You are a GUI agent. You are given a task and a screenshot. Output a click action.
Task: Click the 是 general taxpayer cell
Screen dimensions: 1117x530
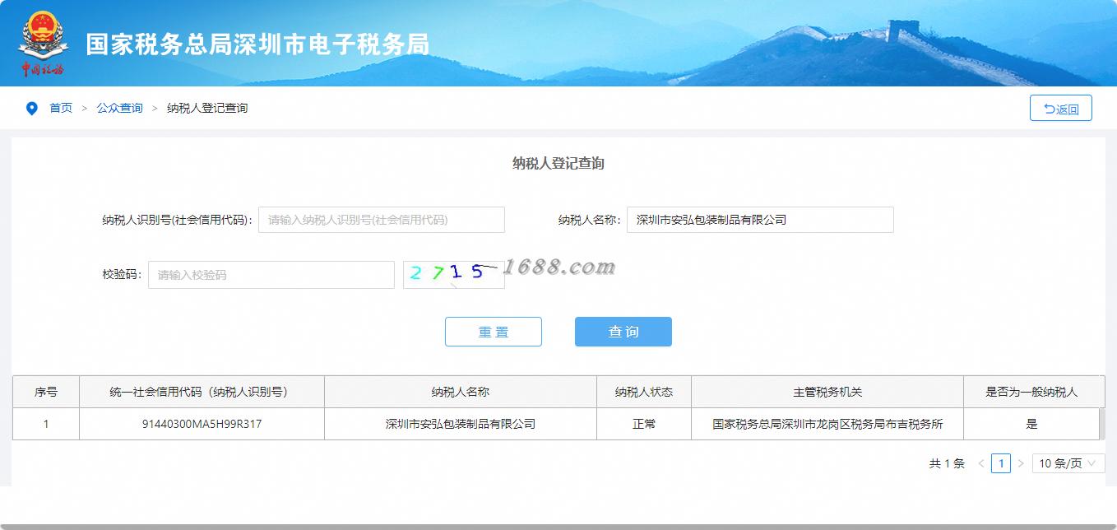pyautogui.click(x=1031, y=424)
